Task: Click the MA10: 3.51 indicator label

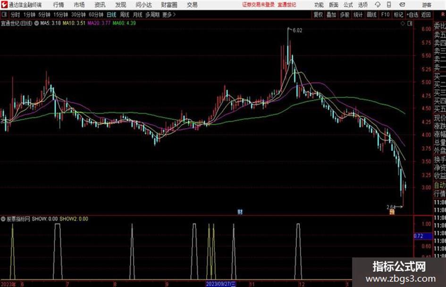Action: click(74, 23)
